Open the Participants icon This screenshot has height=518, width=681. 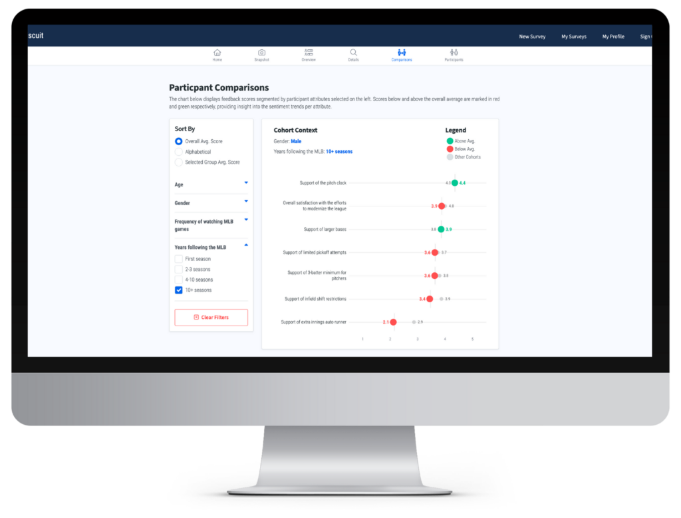[454, 53]
